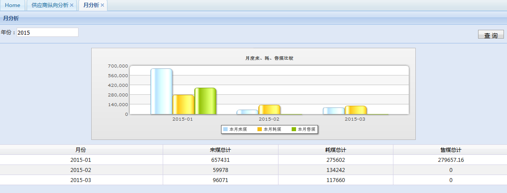Image resolution: width=507 pixels, height=193 pixels.
Task: Open the 供应商纵向分析 tab
Action: (x=50, y=5)
